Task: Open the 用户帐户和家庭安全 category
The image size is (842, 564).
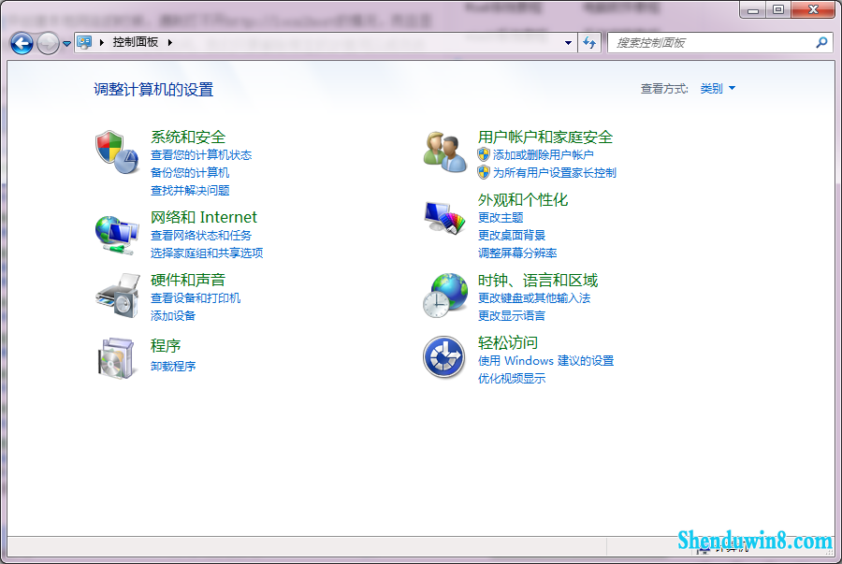Action: pyautogui.click(x=545, y=137)
